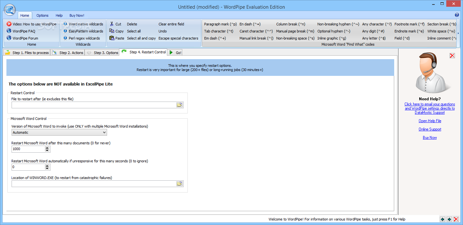The image size is (463, 225).
Task: Open the Help ribbon tab
Action: 59,15
